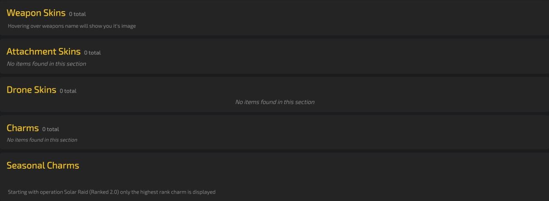This screenshot has width=549, height=201.
Task: Click Attachment Skins 'No items found' message
Action: 46,64
